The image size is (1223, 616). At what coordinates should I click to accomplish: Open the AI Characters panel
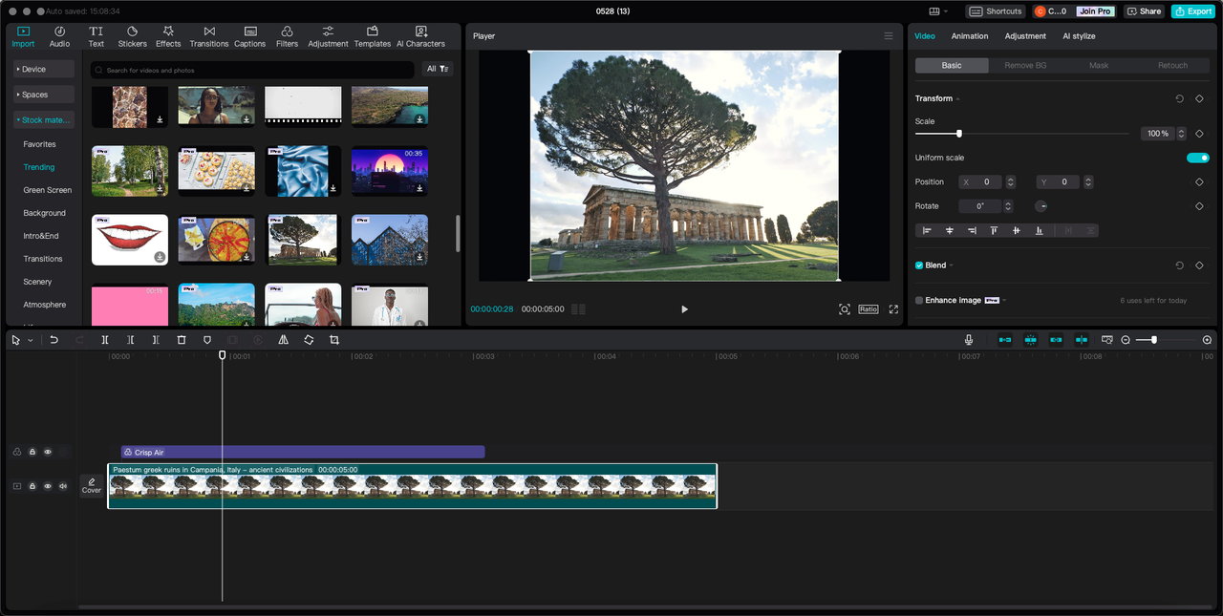[421, 36]
